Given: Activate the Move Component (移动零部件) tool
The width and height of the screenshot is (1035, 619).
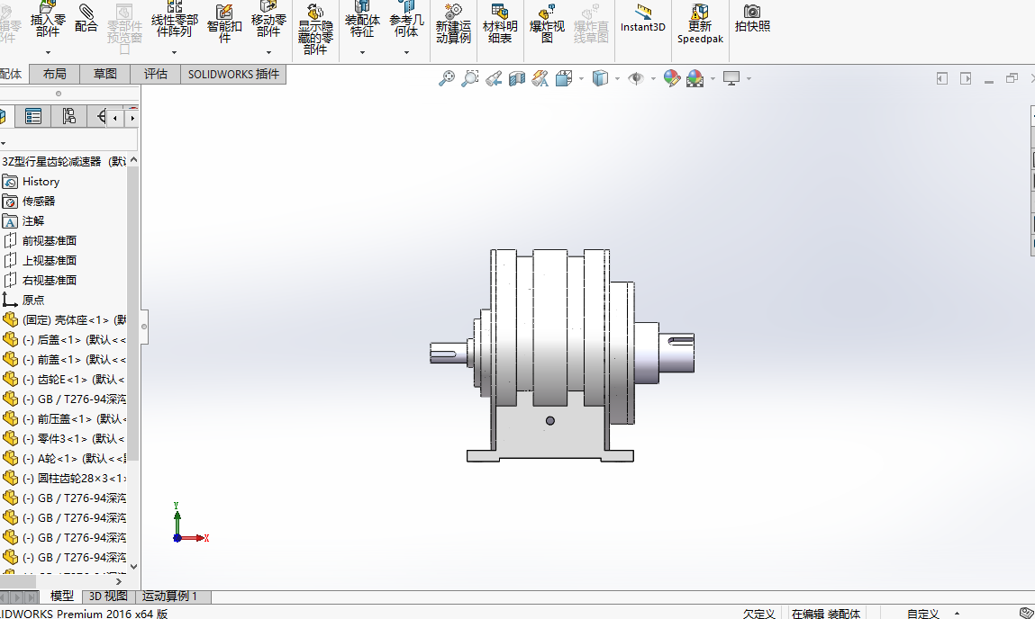Looking at the screenshot, I should click(268, 19).
